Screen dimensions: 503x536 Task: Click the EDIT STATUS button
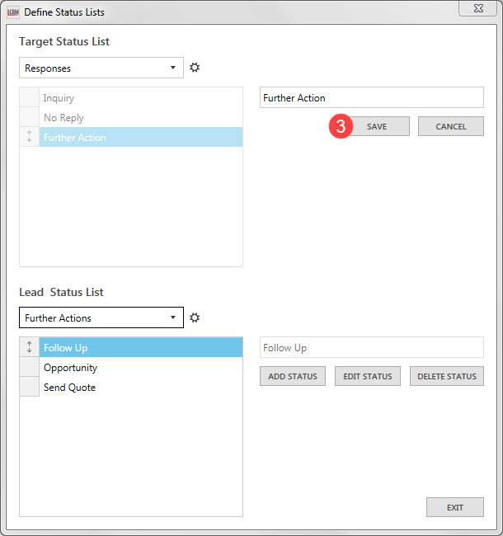pyautogui.click(x=368, y=376)
